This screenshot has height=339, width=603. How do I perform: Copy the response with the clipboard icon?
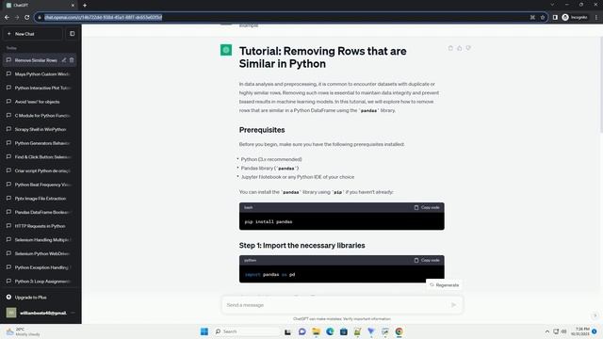450,48
